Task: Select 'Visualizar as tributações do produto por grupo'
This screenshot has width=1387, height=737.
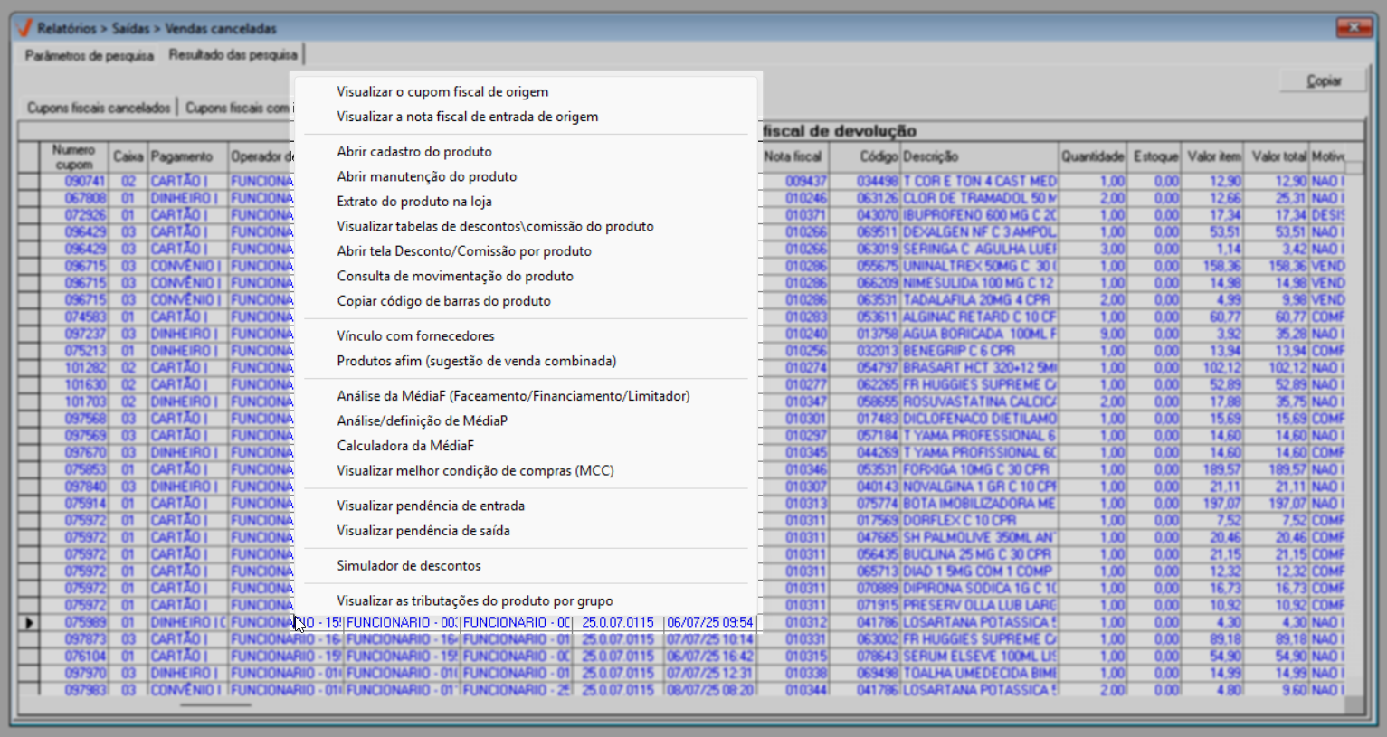Action: (x=474, y=600)
